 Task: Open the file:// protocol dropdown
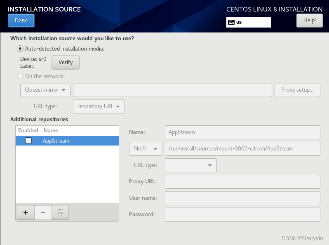[x=146, y=149]
